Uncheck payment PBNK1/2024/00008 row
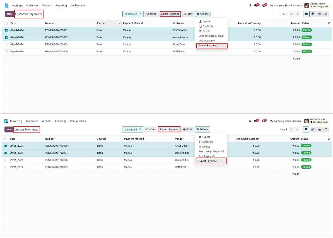Viewport: 333px width, 238px height. click(x=6, y=146)
